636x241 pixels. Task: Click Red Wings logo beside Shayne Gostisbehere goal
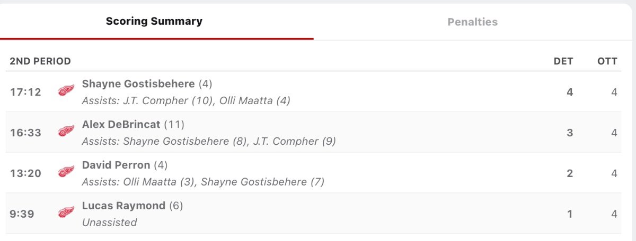66,91
